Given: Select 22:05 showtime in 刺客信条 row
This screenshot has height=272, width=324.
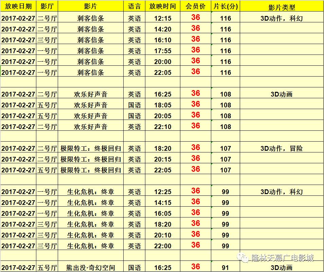Looking at the screenshot, I should click(163, 71).
